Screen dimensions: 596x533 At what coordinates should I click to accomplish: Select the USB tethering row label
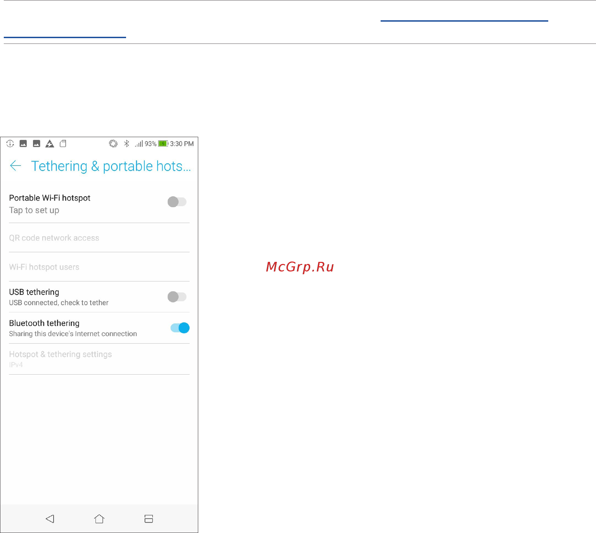tap(34, 292)
